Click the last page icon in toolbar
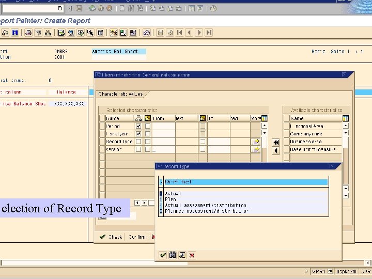This screenshot has width=372, height=279. [x=209, y=33]
